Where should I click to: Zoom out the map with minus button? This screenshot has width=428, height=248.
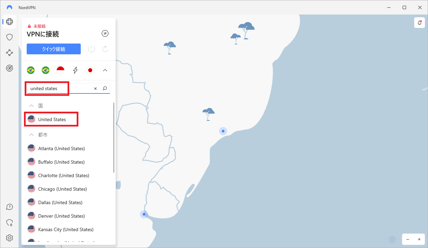coord(408,239)
